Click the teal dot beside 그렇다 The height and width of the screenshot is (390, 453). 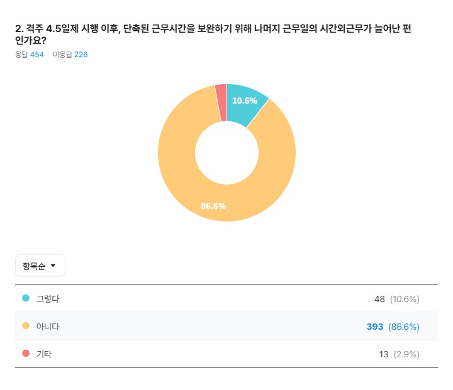pyautogui.click(x=26, y=298)
